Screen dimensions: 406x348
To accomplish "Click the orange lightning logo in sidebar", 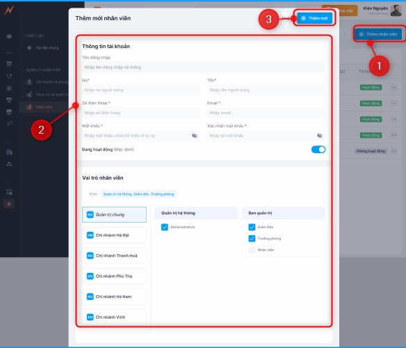I will tap(9, 10).
